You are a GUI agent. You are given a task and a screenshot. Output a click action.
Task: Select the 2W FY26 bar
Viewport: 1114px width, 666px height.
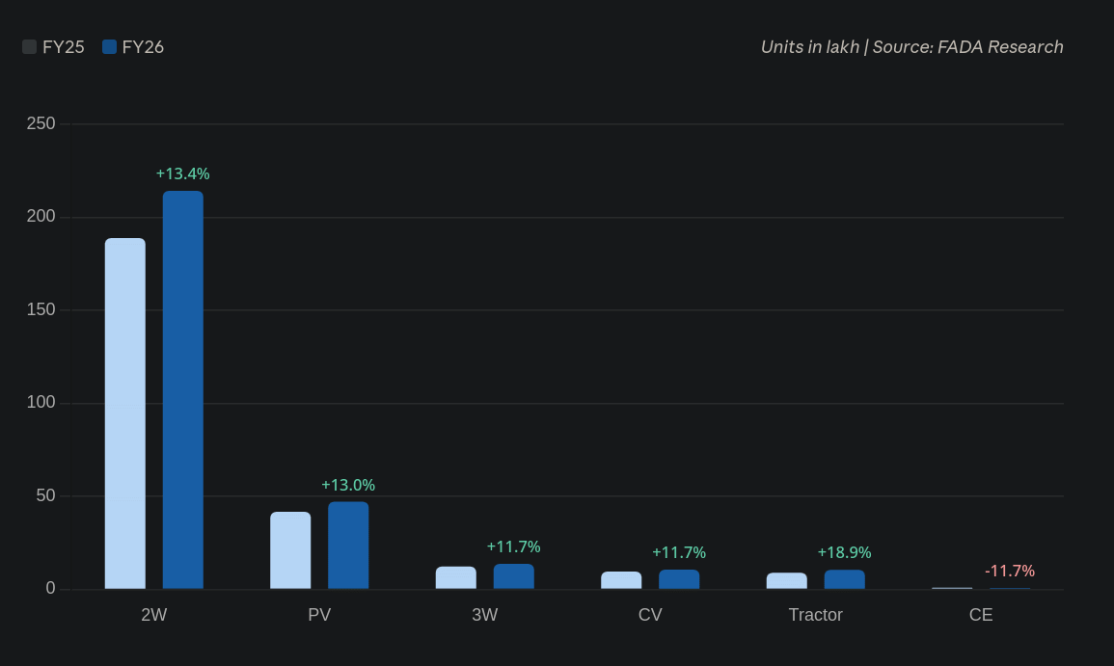[183, 390]
